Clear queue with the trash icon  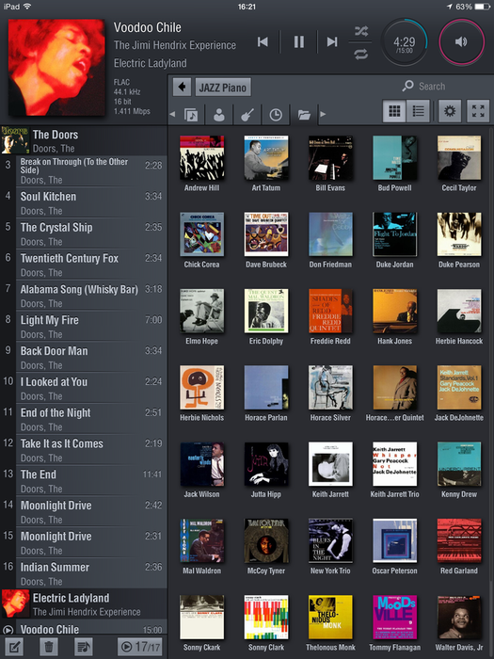(49, 647)
